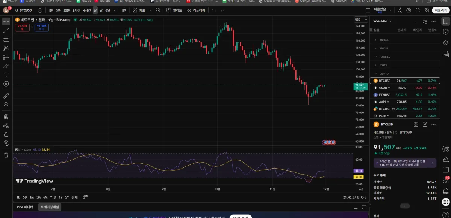
Task: Enter fullscreen mode
Action: tap(418, 10)
